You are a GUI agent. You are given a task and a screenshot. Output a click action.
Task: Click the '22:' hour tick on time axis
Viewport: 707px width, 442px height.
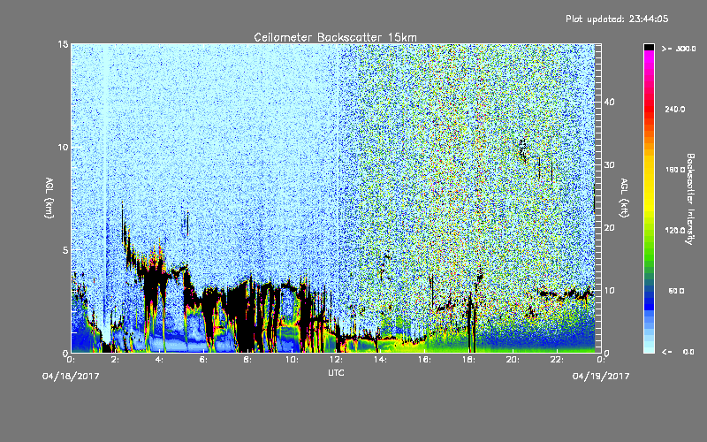[557, 360]
